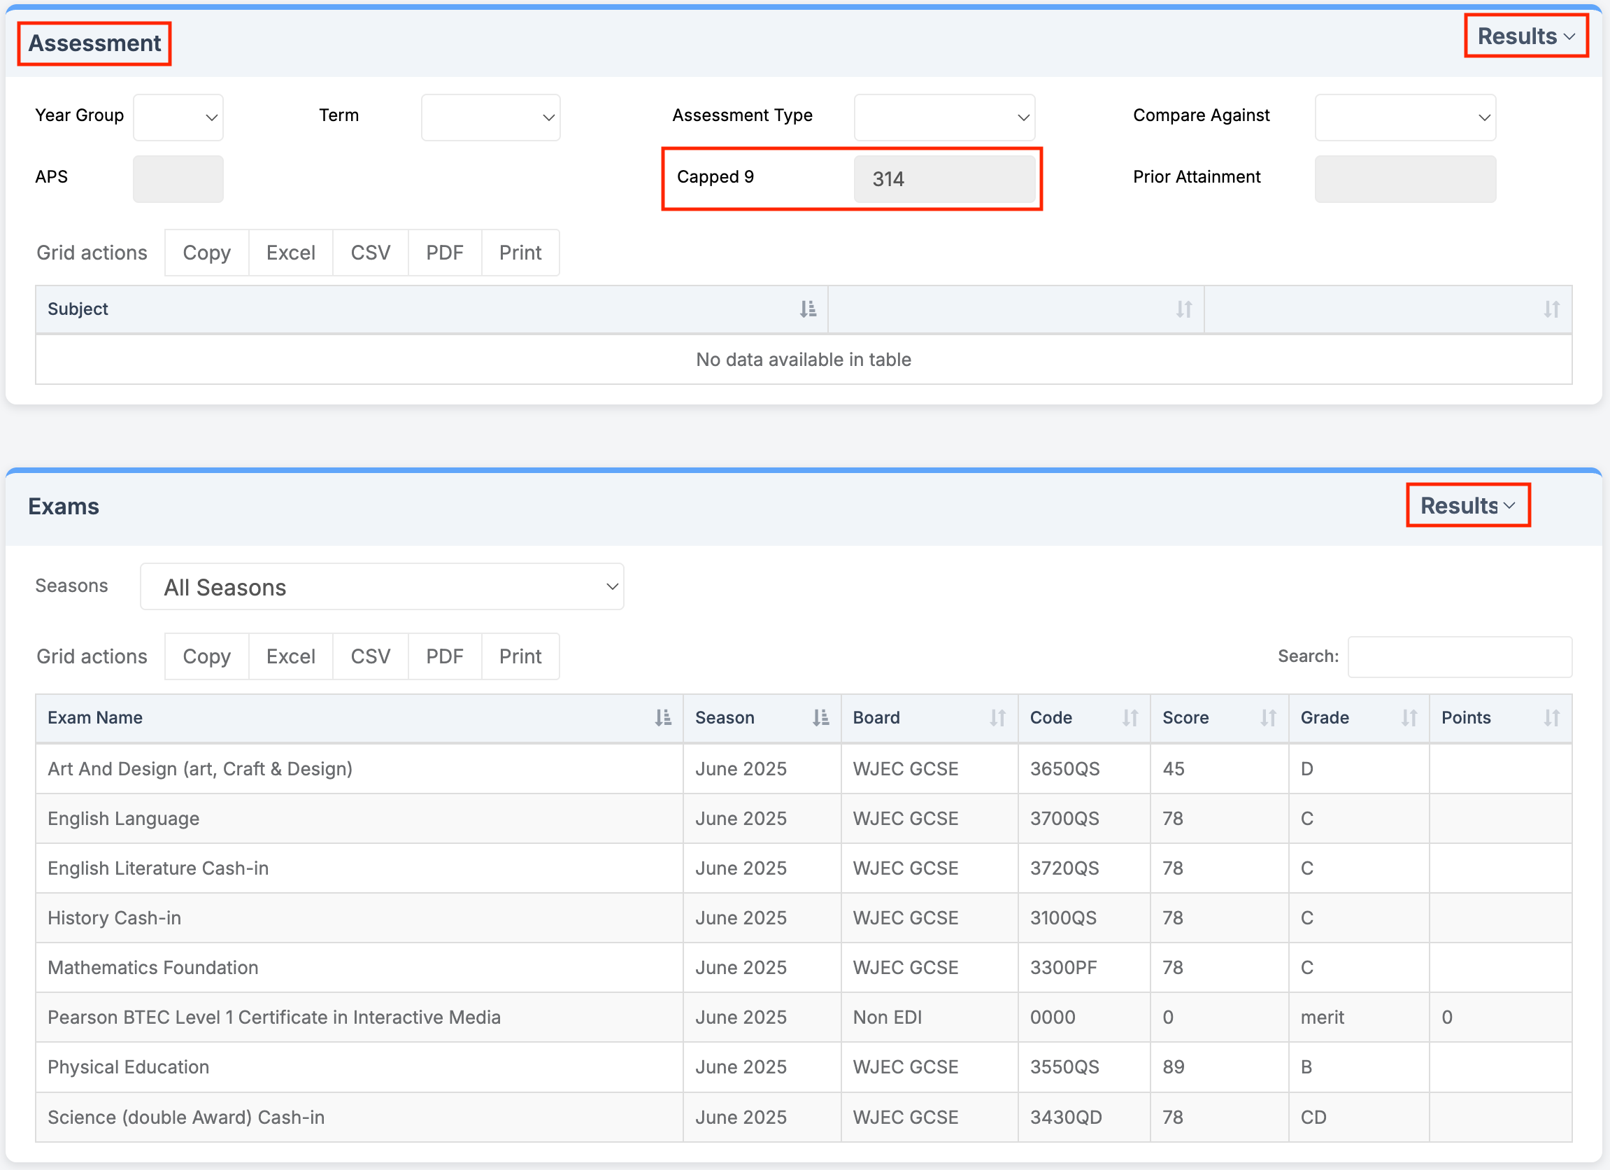Click PDF button in Assessment grid actions

coord(444,253)
